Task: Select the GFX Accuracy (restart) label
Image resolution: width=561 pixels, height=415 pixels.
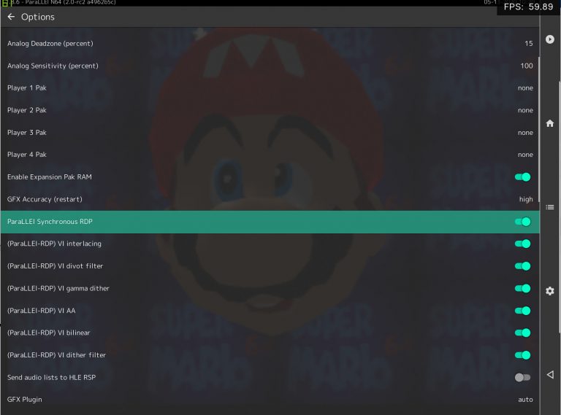Action: pos(45,199)
